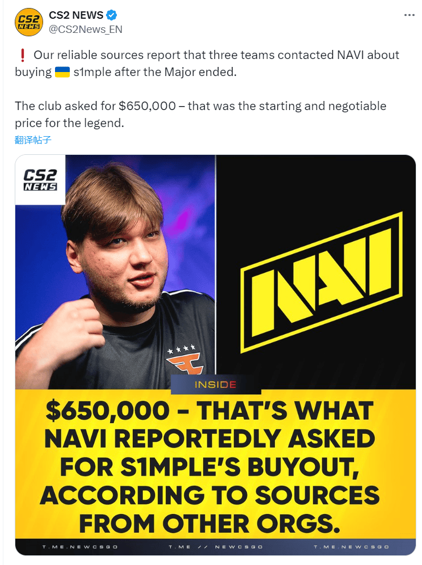Open the attached tweet image
This screenshot has width=422, height=565.
pyautogui.click(x=216, y=355)
